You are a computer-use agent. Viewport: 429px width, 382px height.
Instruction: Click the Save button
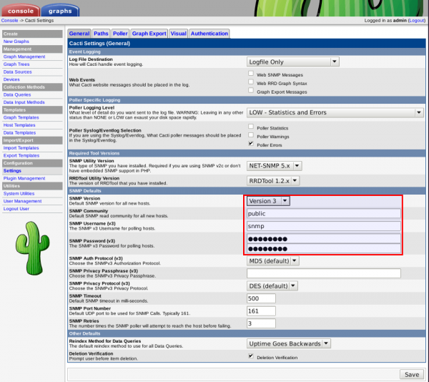point(410,374)
